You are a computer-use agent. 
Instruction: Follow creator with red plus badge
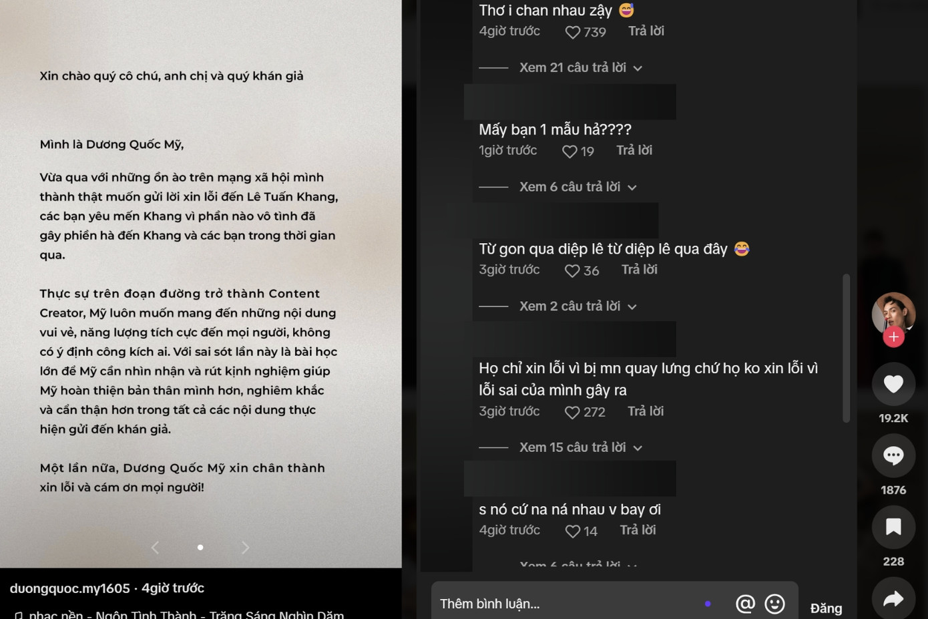coord(893,337)
